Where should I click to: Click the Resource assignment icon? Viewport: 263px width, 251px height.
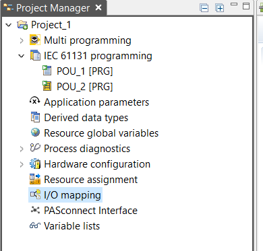coord(35,179)
